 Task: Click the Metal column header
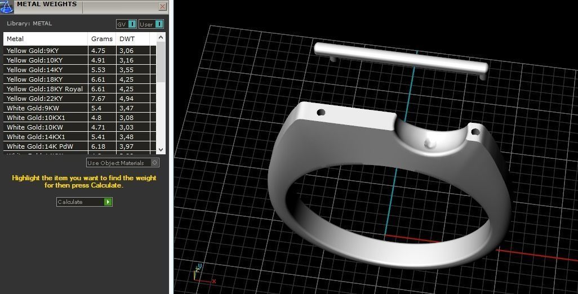click(x=46, y=39)
